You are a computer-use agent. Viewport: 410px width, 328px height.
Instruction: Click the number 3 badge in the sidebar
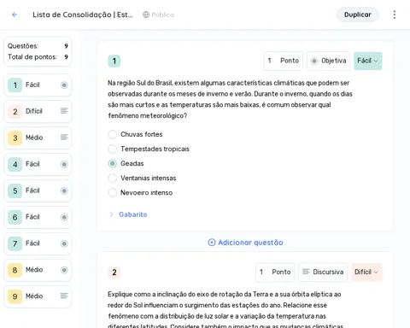click(15, 138)
